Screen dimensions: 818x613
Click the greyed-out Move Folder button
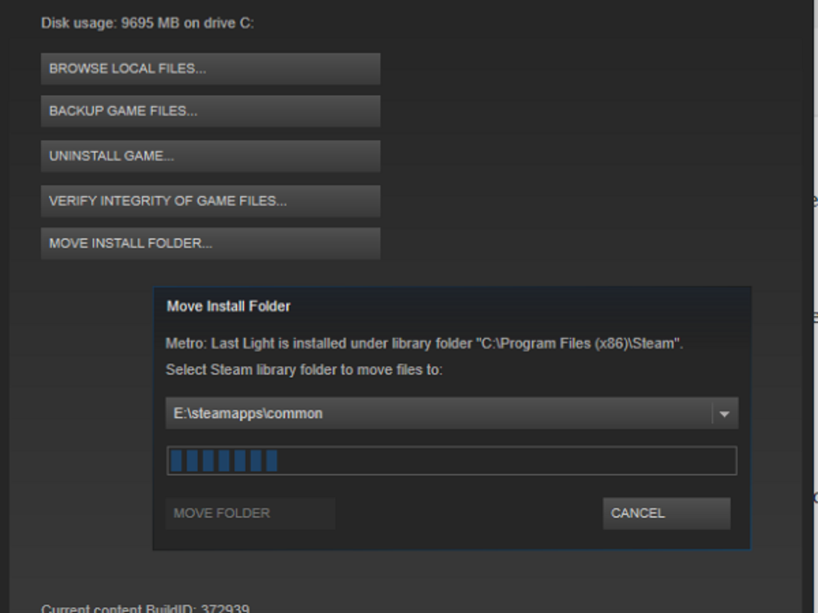250,514
